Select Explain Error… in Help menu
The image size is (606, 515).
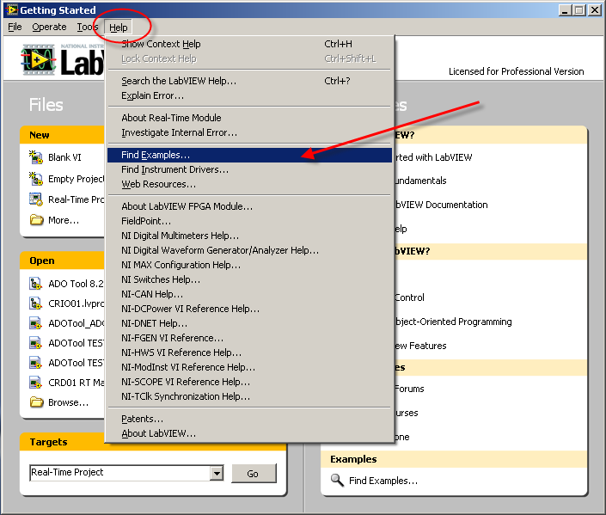tap(249, 95)
